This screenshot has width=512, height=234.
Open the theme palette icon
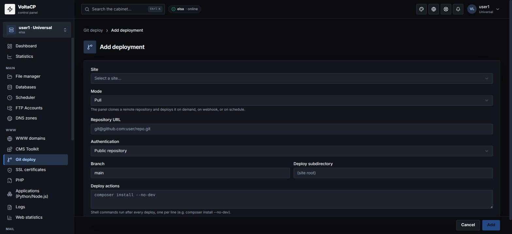pyautogui.click(x=422, y=9)
